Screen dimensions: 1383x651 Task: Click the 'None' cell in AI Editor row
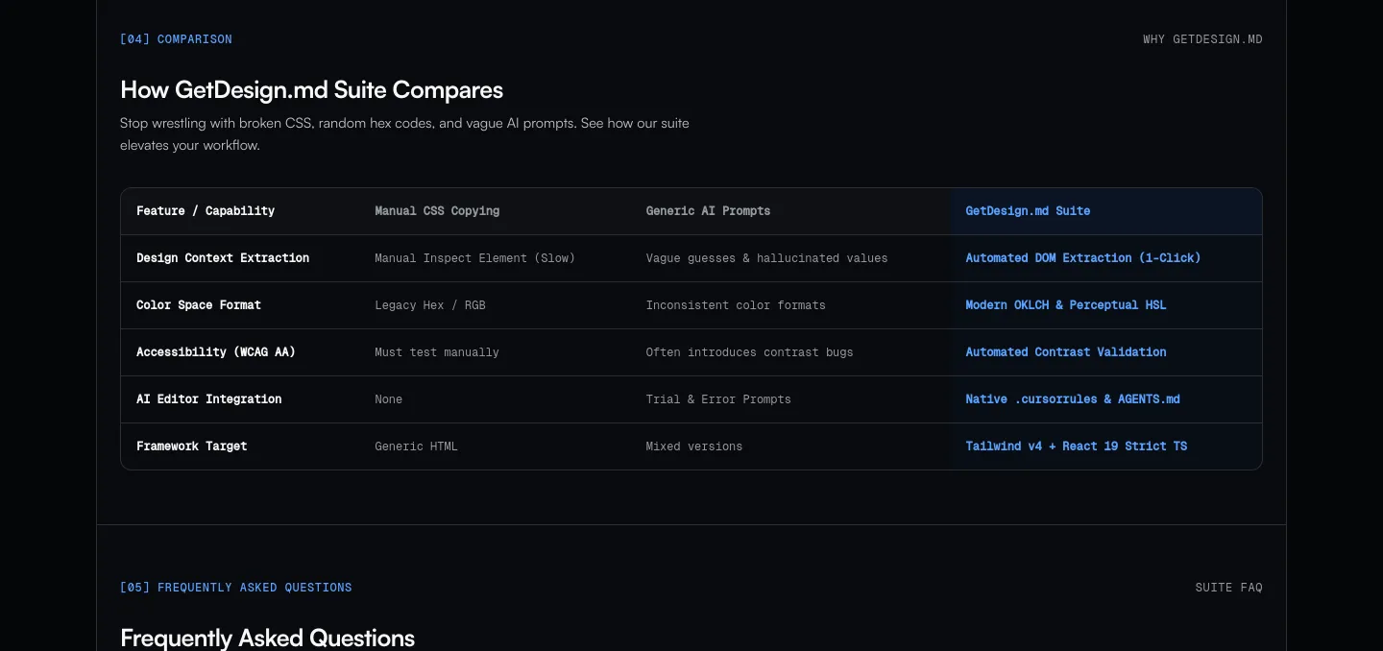click(389, 399)
